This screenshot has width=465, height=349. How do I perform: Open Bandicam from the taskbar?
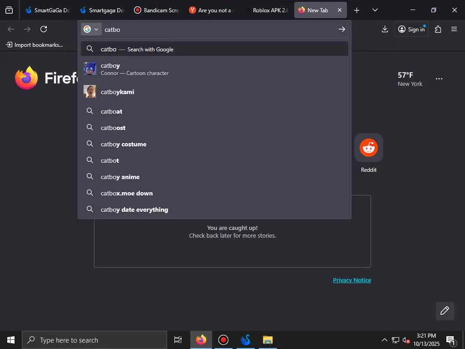[223, 340]
